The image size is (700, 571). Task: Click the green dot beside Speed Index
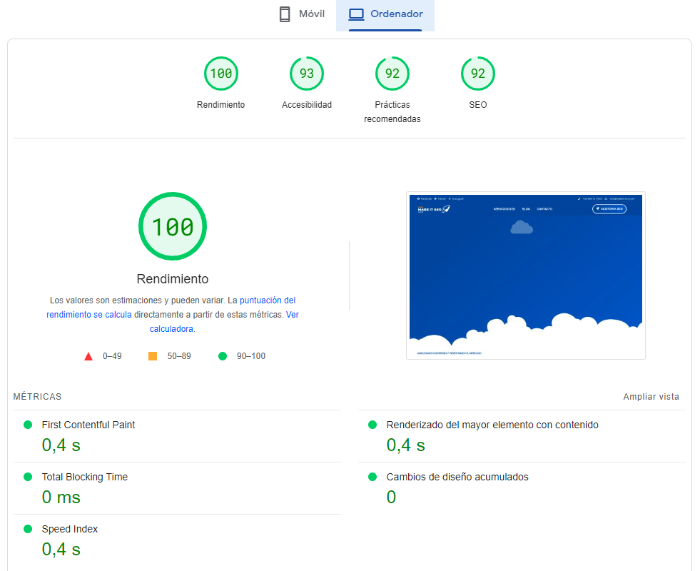[x=28, y=529]
